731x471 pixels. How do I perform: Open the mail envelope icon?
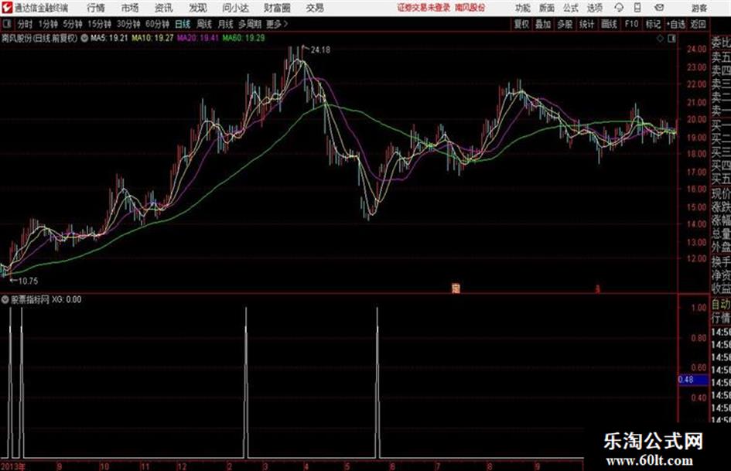pyautogui.click(x=659, y=8)
